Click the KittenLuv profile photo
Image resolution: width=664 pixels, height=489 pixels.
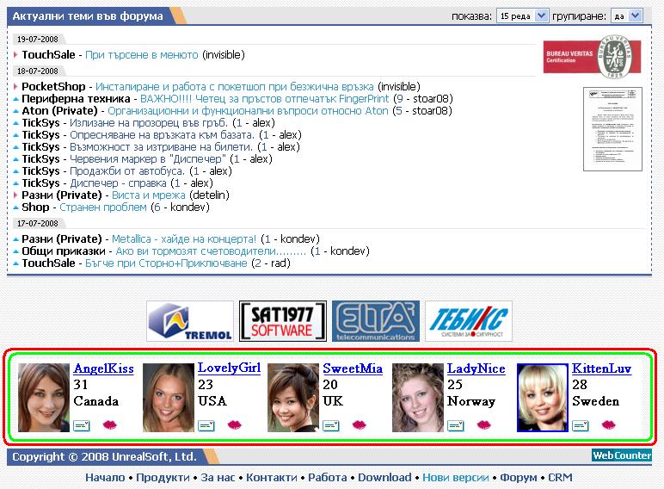click(543, 398)
